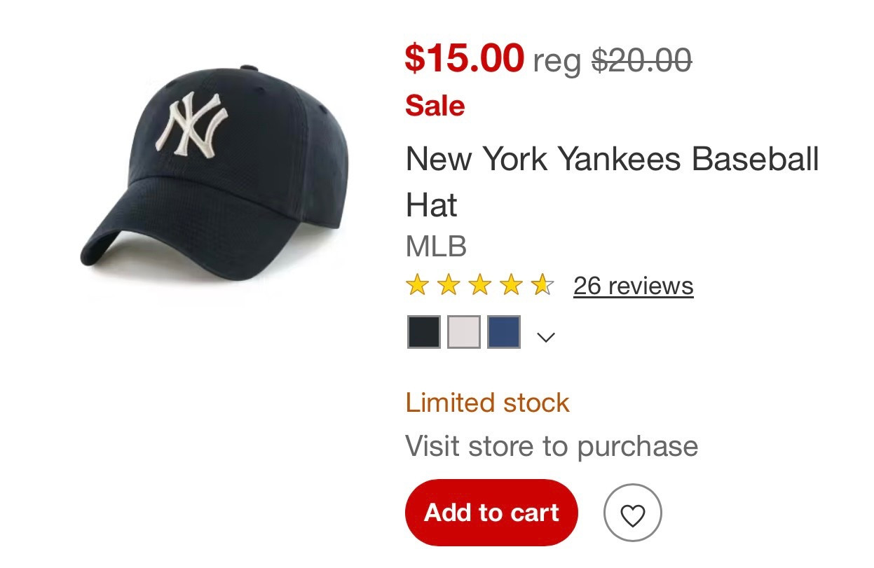Click the heart icon to favorite the hat
Screen dimensions: 874x568
tap(633, 512)
